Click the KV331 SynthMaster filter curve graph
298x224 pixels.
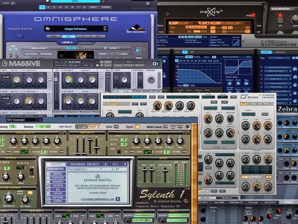[x=200, y=73]
